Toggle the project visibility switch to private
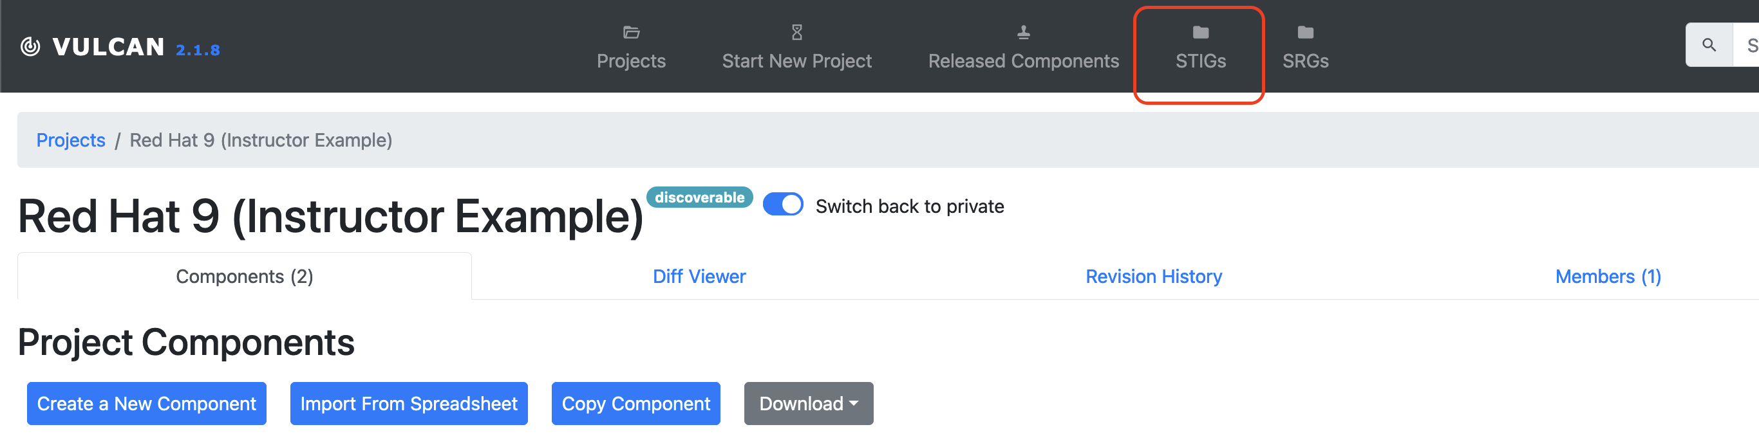 [782, 204]
